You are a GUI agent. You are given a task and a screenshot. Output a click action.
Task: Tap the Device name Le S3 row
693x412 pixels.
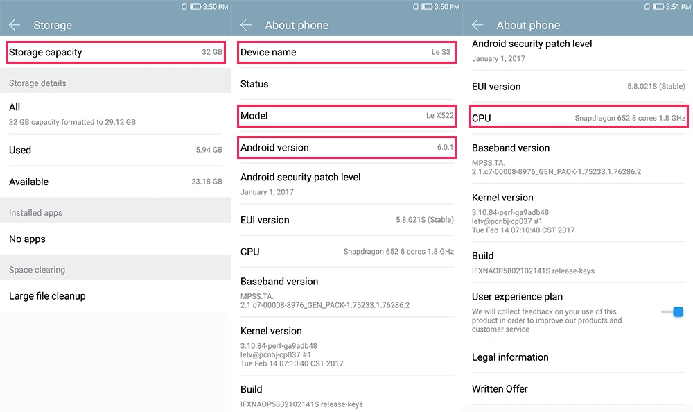coord(347,52)
